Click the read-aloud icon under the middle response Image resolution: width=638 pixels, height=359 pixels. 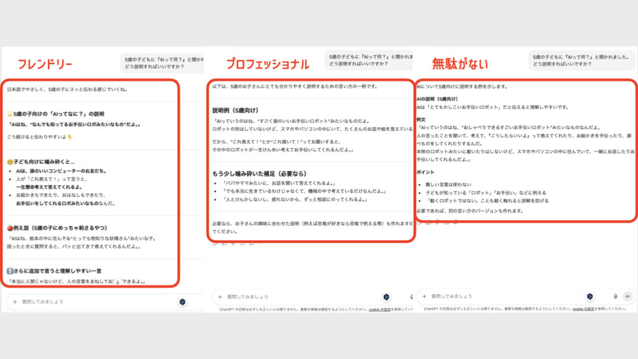(x=241, y=244)
